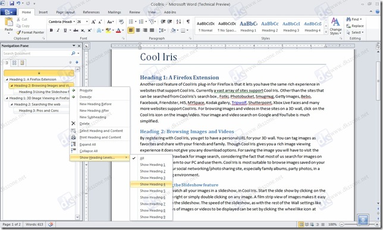Toggle Italic formatting
This screenshot has height=230, width=383.
coord(58,30)
